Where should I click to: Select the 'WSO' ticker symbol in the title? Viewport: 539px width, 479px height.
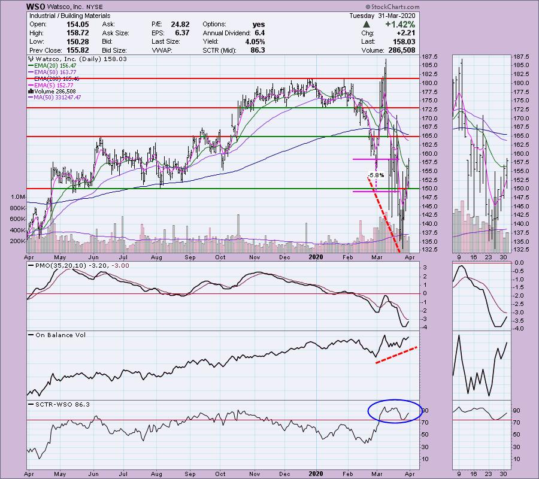35,7
